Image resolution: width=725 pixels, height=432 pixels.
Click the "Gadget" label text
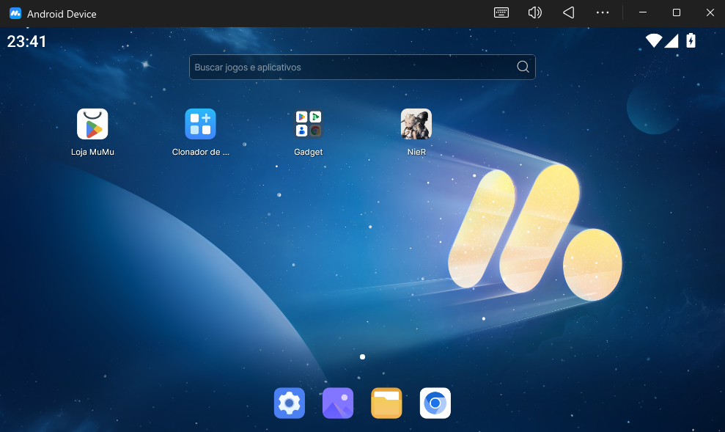(309, 152)
